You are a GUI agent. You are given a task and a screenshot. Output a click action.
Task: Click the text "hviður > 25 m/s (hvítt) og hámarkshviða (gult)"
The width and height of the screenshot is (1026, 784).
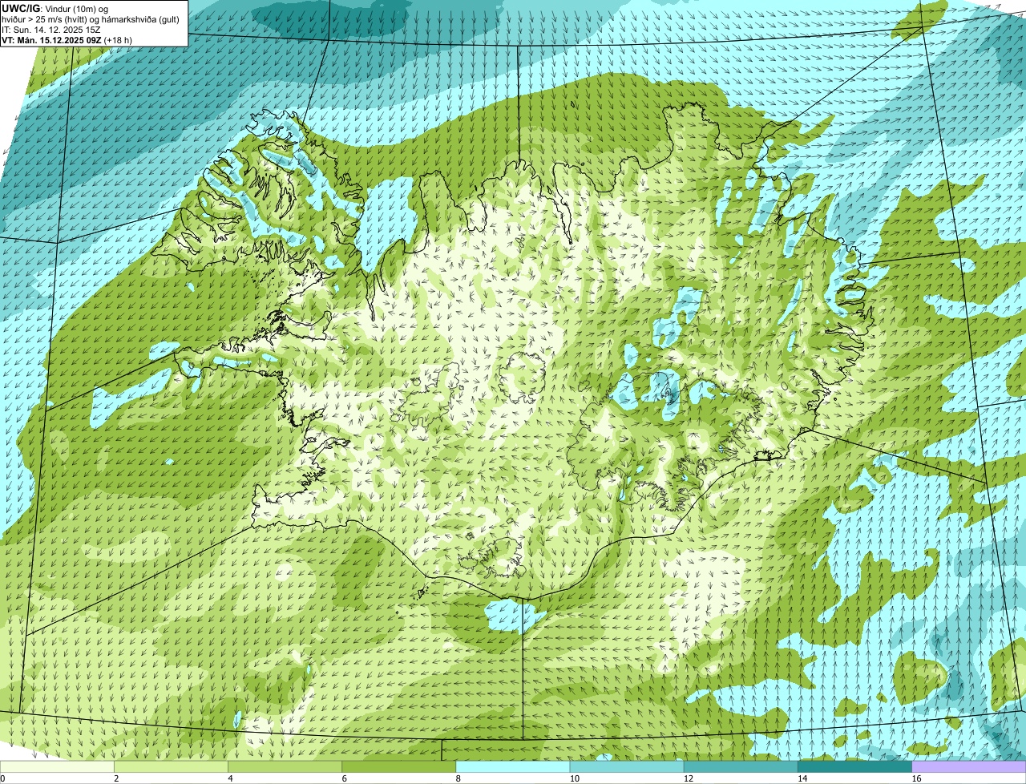(x=91, y=19)
